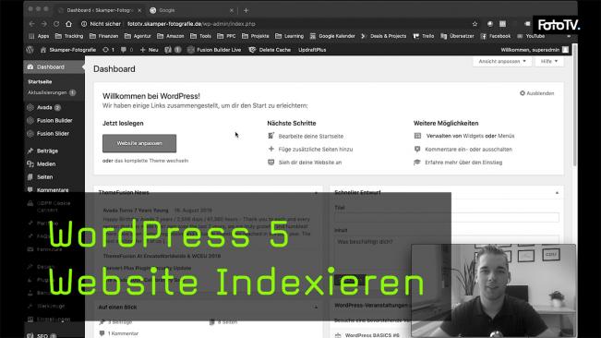Open the Trello bookmark
Screen dimensions: 601x338
tap(424, 36)
